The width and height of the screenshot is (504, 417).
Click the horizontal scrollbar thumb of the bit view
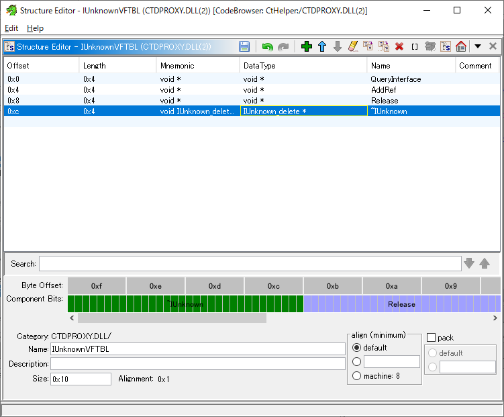click(x=172, y=318)
